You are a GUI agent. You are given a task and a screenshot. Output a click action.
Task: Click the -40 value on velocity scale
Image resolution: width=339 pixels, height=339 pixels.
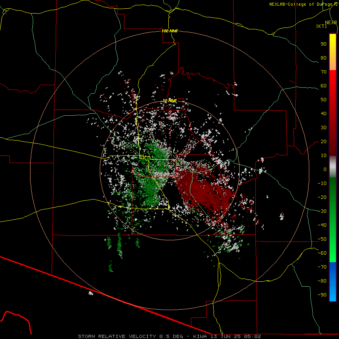[322, 225]
